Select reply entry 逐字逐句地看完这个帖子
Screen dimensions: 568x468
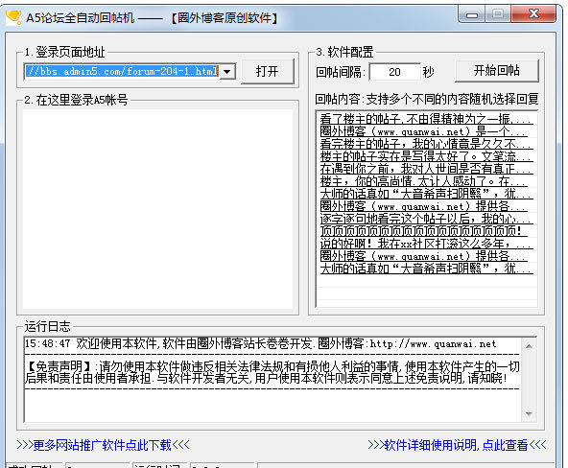tap(426, 219)
